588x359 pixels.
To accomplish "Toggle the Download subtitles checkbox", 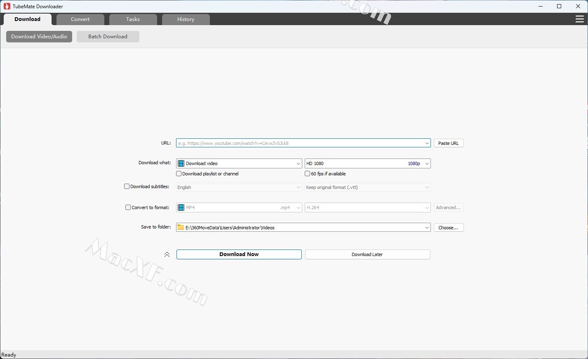I will point(127,186).
